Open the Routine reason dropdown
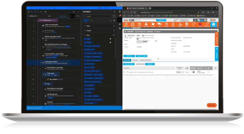The image size is (244, 134). (x=180, y=72)
